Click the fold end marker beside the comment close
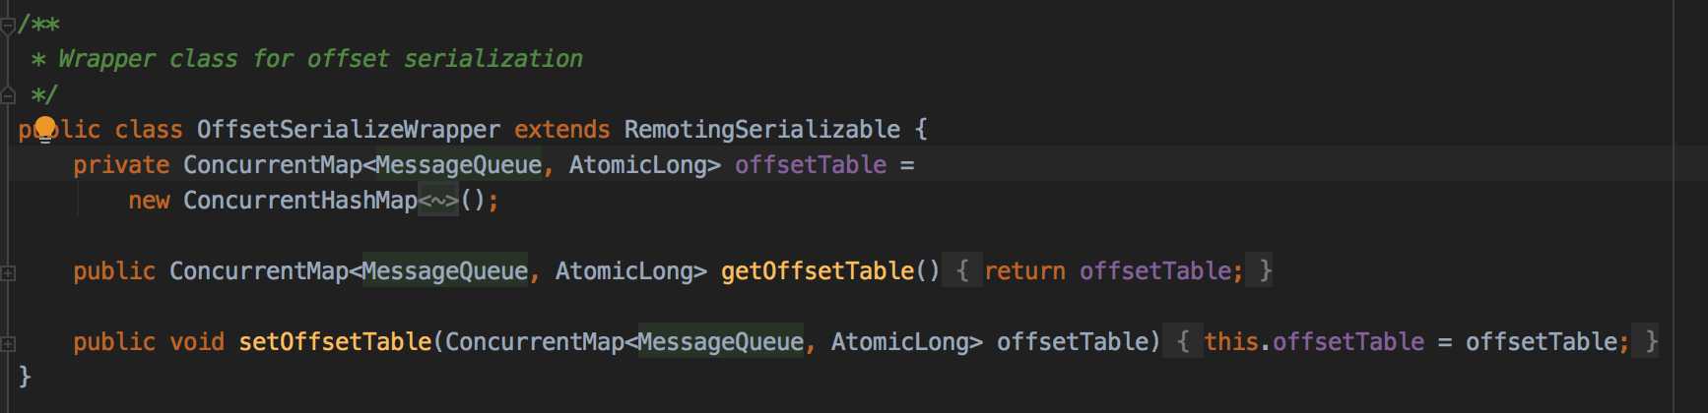The height and width of the screenshot is (413, 1708). pyautogui.click(x=8, y=95)
